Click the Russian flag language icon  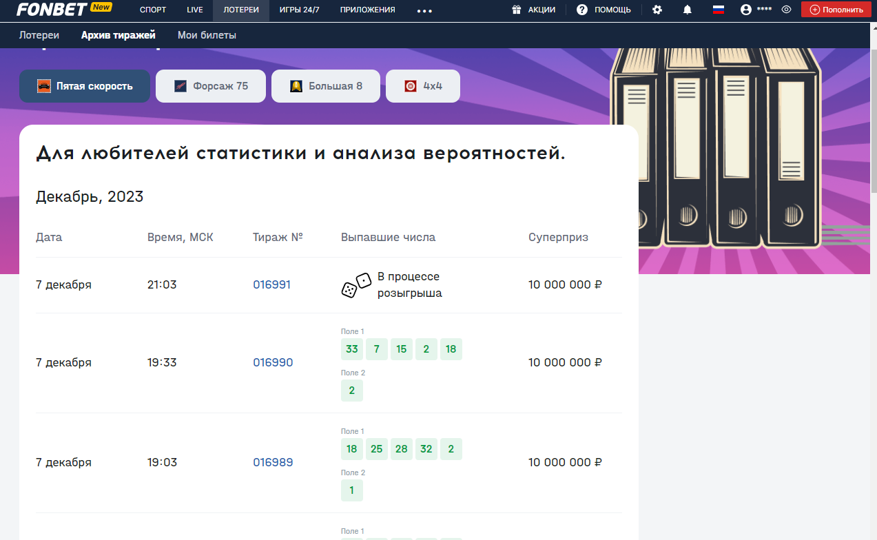pos(719,10)
